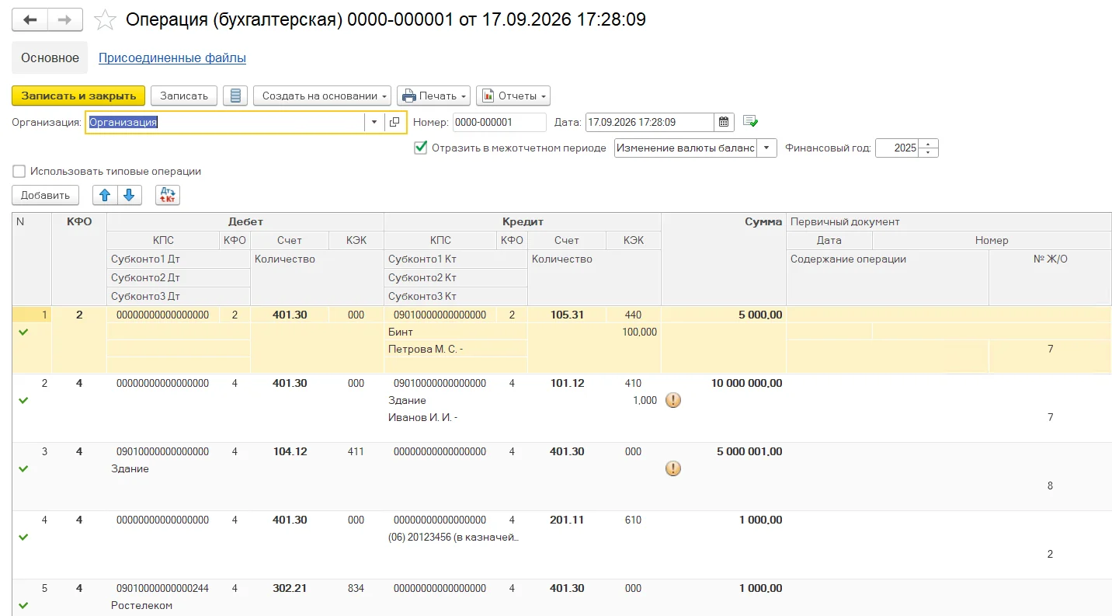1112x616 pixels.
Task: Click the green checkmark of row 1
Action: 23,332
